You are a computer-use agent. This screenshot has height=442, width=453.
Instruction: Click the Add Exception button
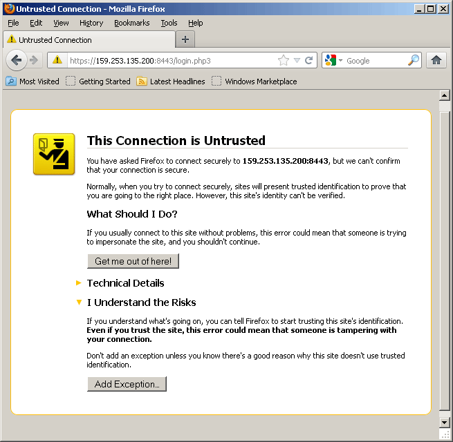pos(127,384)
